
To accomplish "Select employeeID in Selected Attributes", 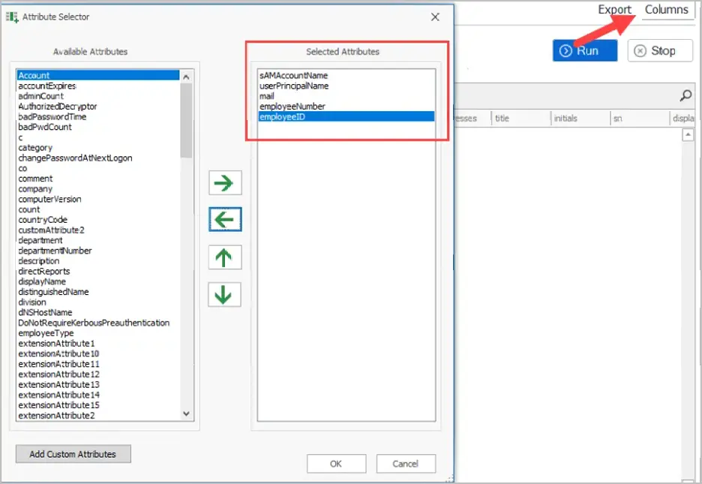I will (346, 116).
